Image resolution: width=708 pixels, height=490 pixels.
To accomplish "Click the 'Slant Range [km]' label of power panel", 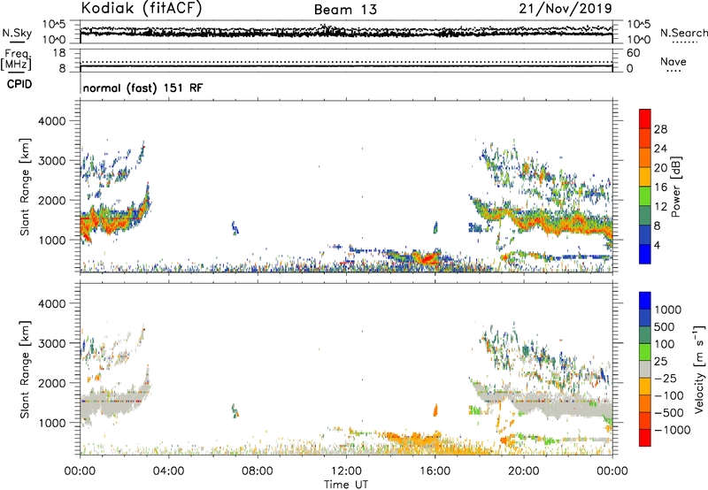I will coord(25,187).
